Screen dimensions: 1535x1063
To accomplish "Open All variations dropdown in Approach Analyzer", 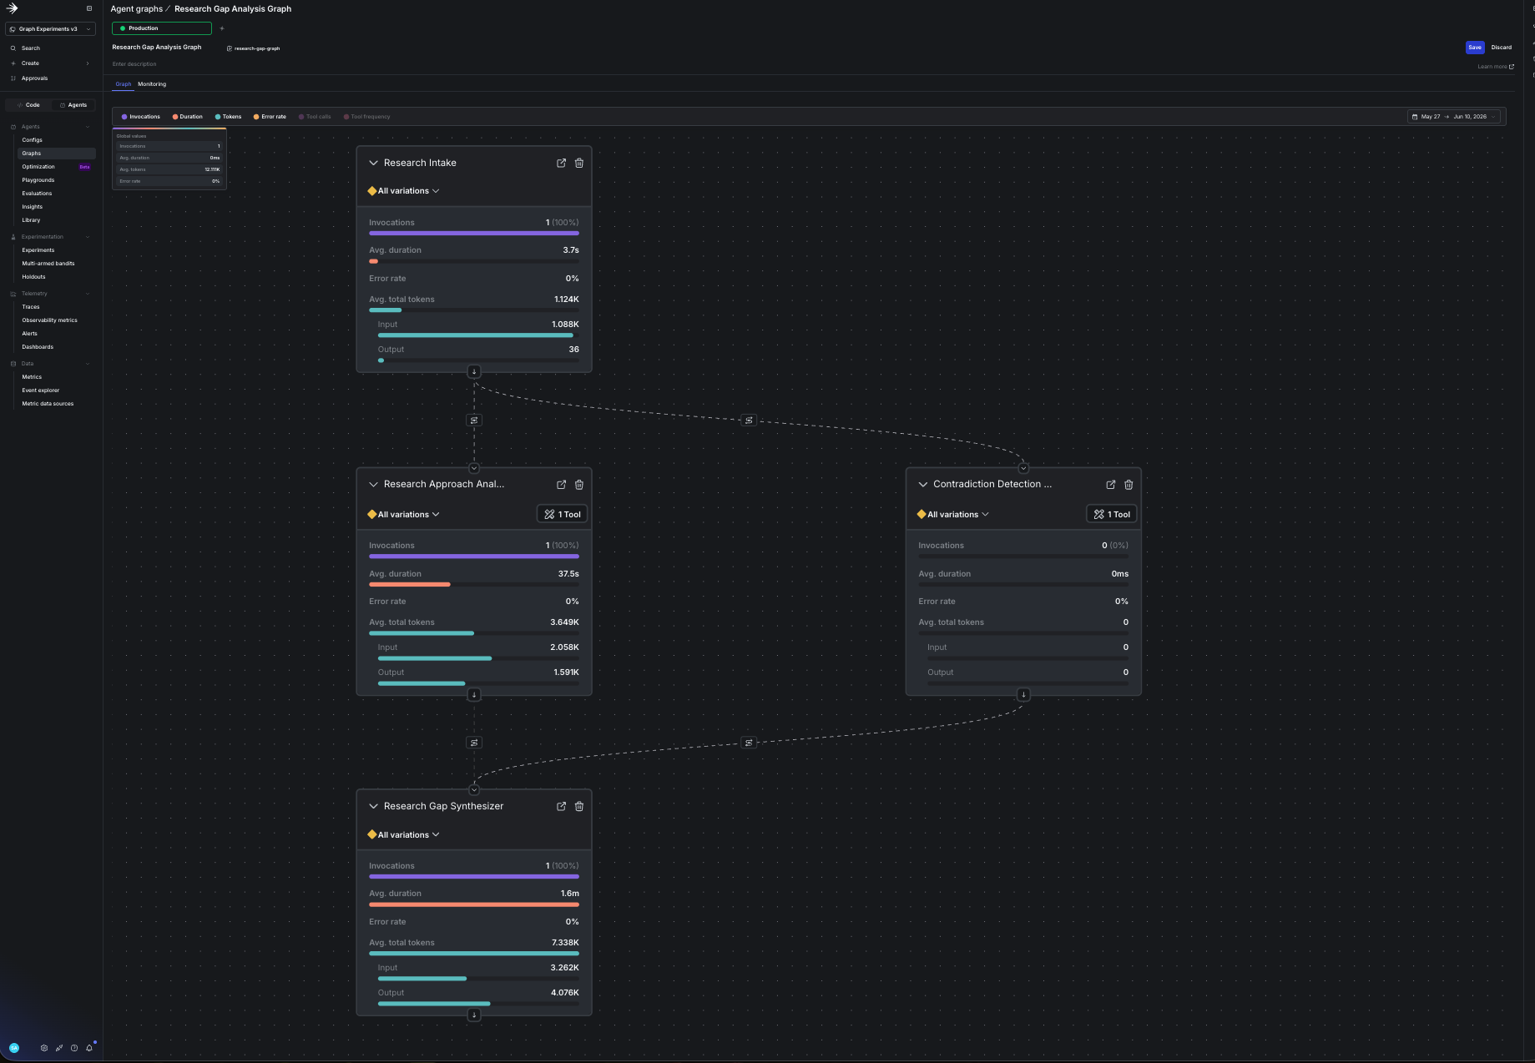I will [x=404, y=515].
